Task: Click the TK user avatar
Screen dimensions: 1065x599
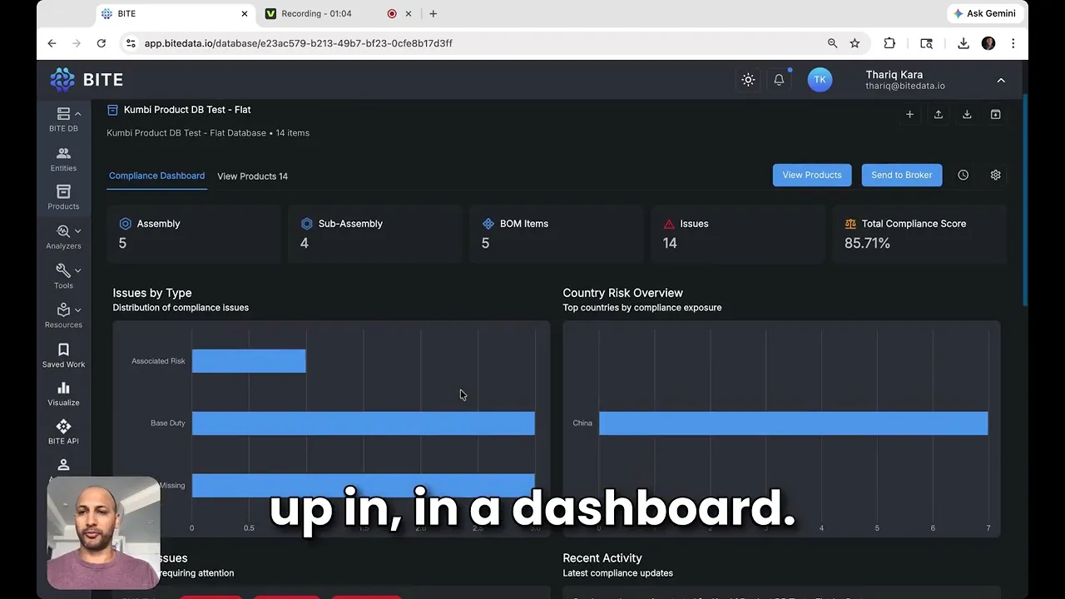Action: pos(820,80)
